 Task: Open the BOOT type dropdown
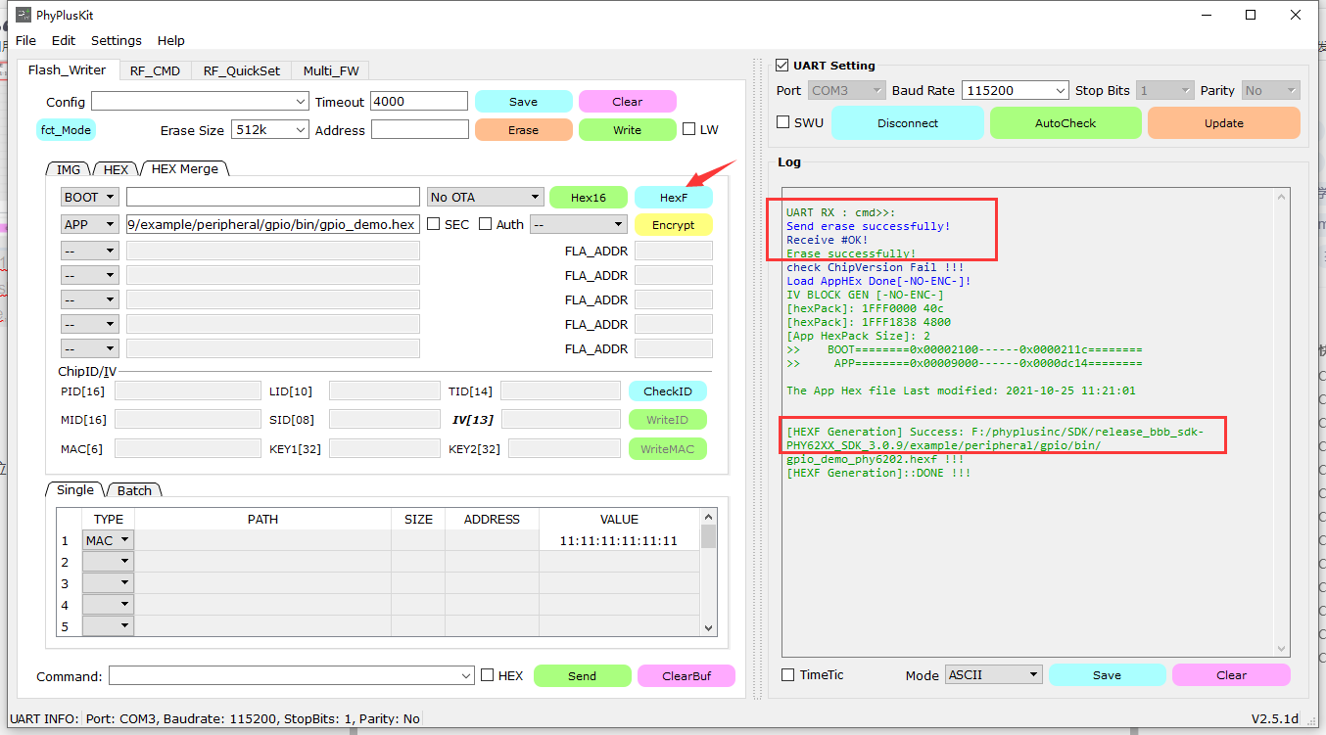coord(90,197)
